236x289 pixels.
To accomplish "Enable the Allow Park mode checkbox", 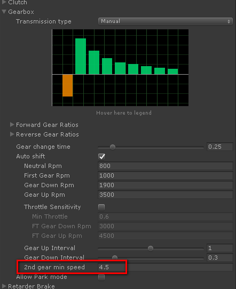I will (x=101, y=277).
